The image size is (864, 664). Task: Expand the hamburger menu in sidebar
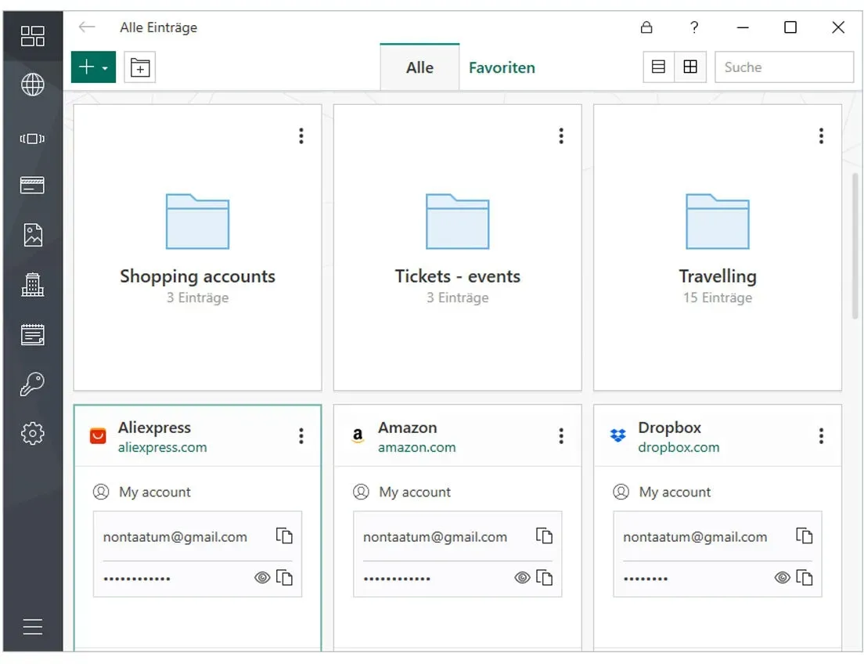tap(33, 627)
